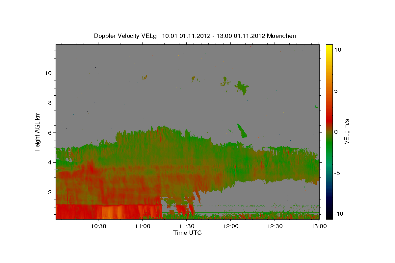395x263 pixels.
Task: Click the plot title "Doppler Velocity VELg"
Action: (x=126, y=36)
